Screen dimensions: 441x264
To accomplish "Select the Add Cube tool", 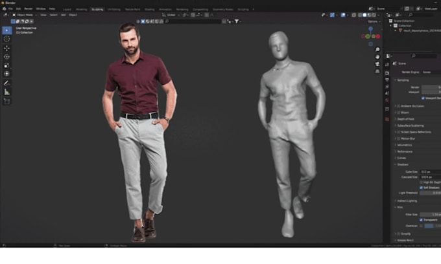I will point(6,102).
